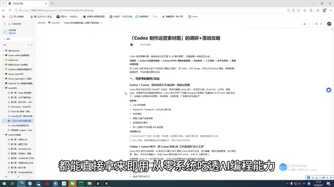
Task: Go to Feishu Docs home via house icon
Action: tap(9, 24)
